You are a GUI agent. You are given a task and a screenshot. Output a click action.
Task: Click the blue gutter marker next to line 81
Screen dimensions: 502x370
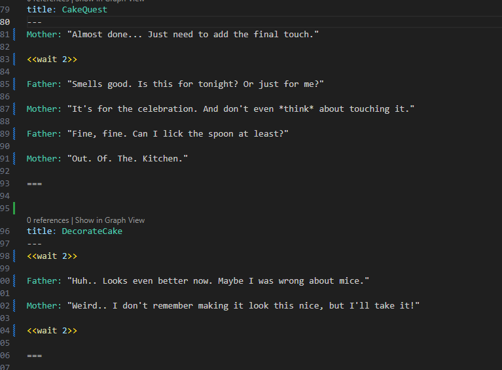pyautogui.click(x=14, y=34)
